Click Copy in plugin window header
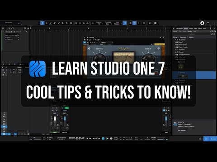Screen dimensions: 217x162 coord(102,44)
